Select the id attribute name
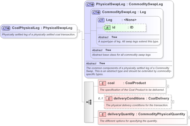 click(x=114, y=27)
